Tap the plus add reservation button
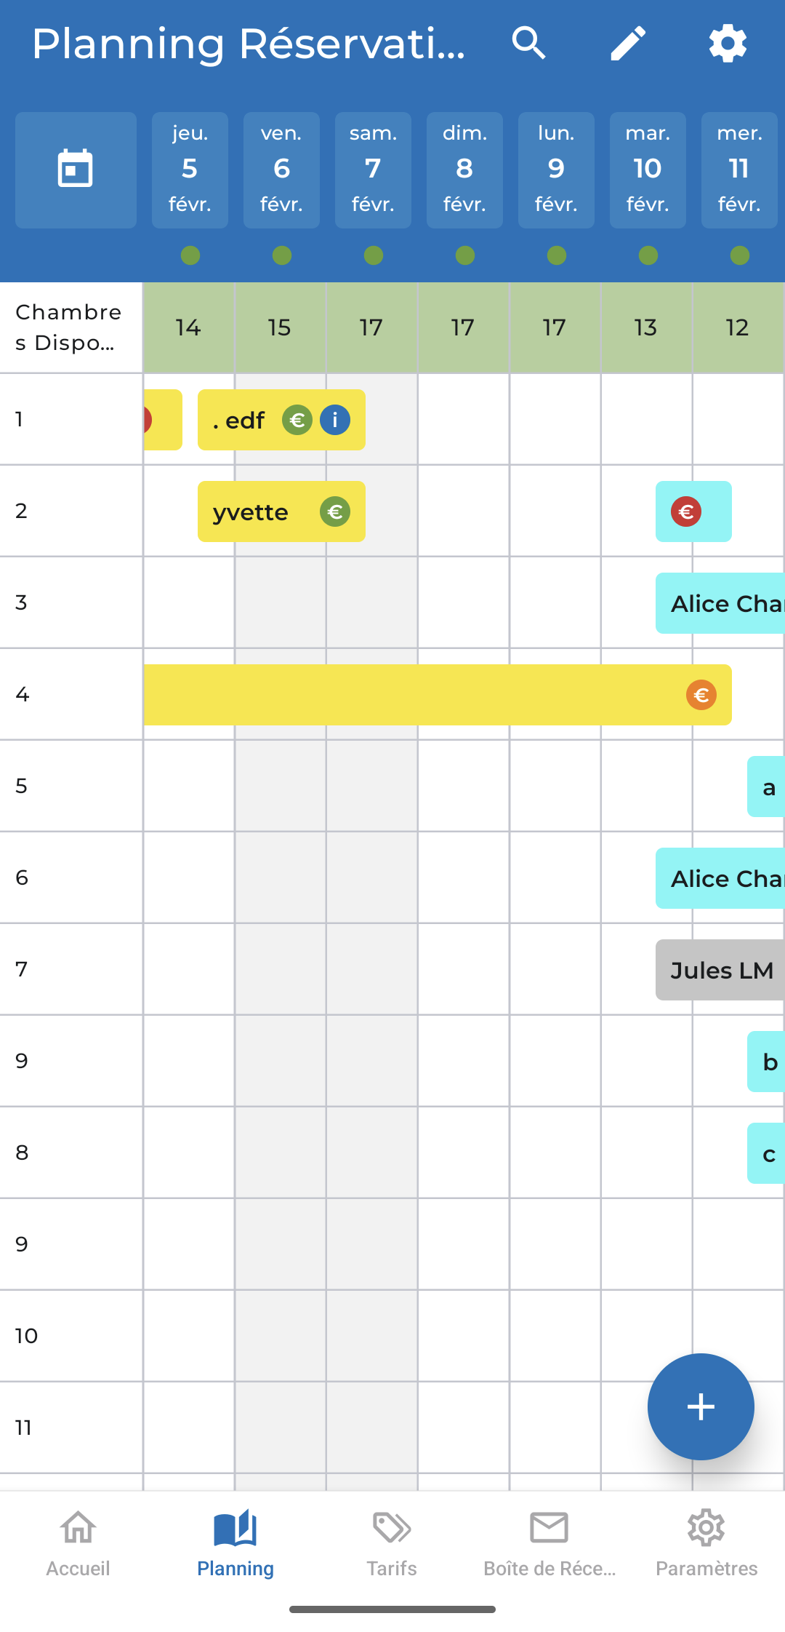This screenshot has width=785, height=1632. 701,1406
